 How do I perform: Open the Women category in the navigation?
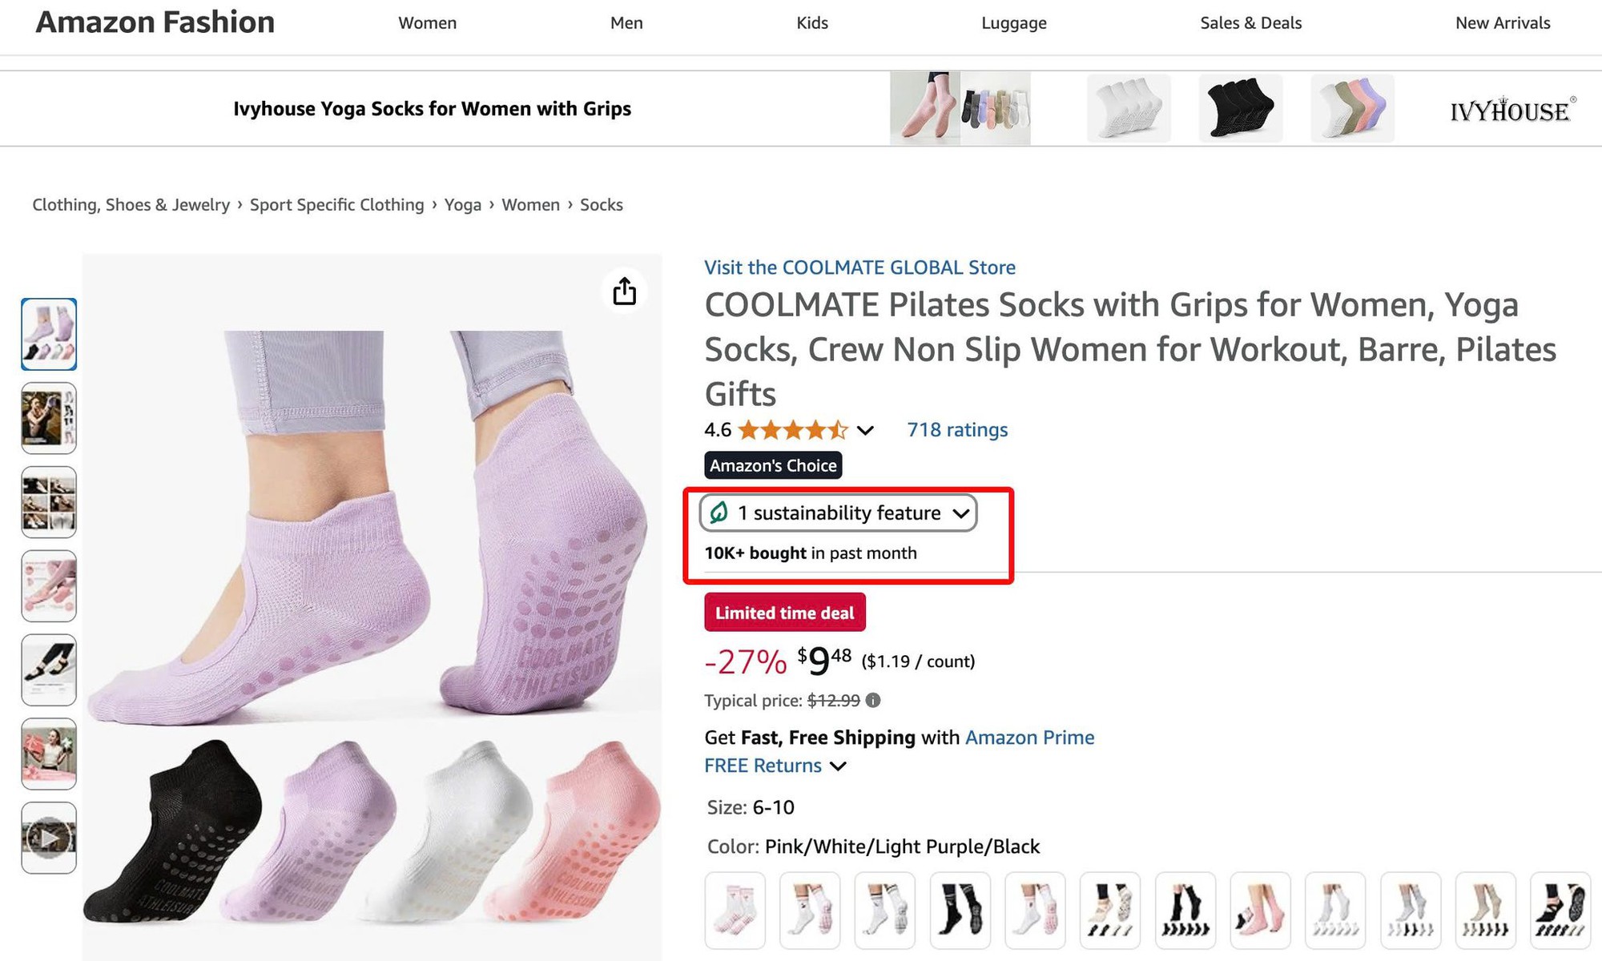[x=427, y=22]
